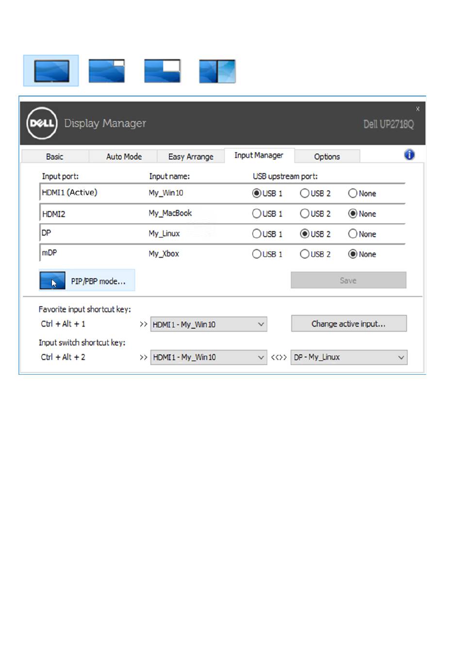
Task: Click the HDMI1 (Active) port label
Action: pyautogui.click(x=69, y=192)
